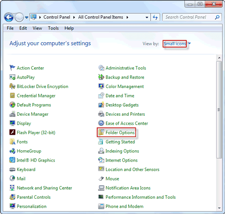Open the Folder Options link
This screenshot has height=214, width=225.
point(120,132)
